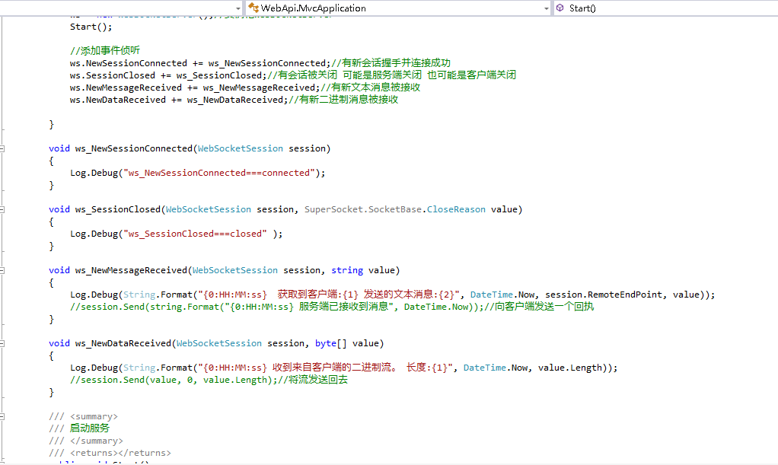The width and height of the screenshot is (778, 465).
Task: Collapse the summary doc comment outline
Action: click(x=2, y=416)
